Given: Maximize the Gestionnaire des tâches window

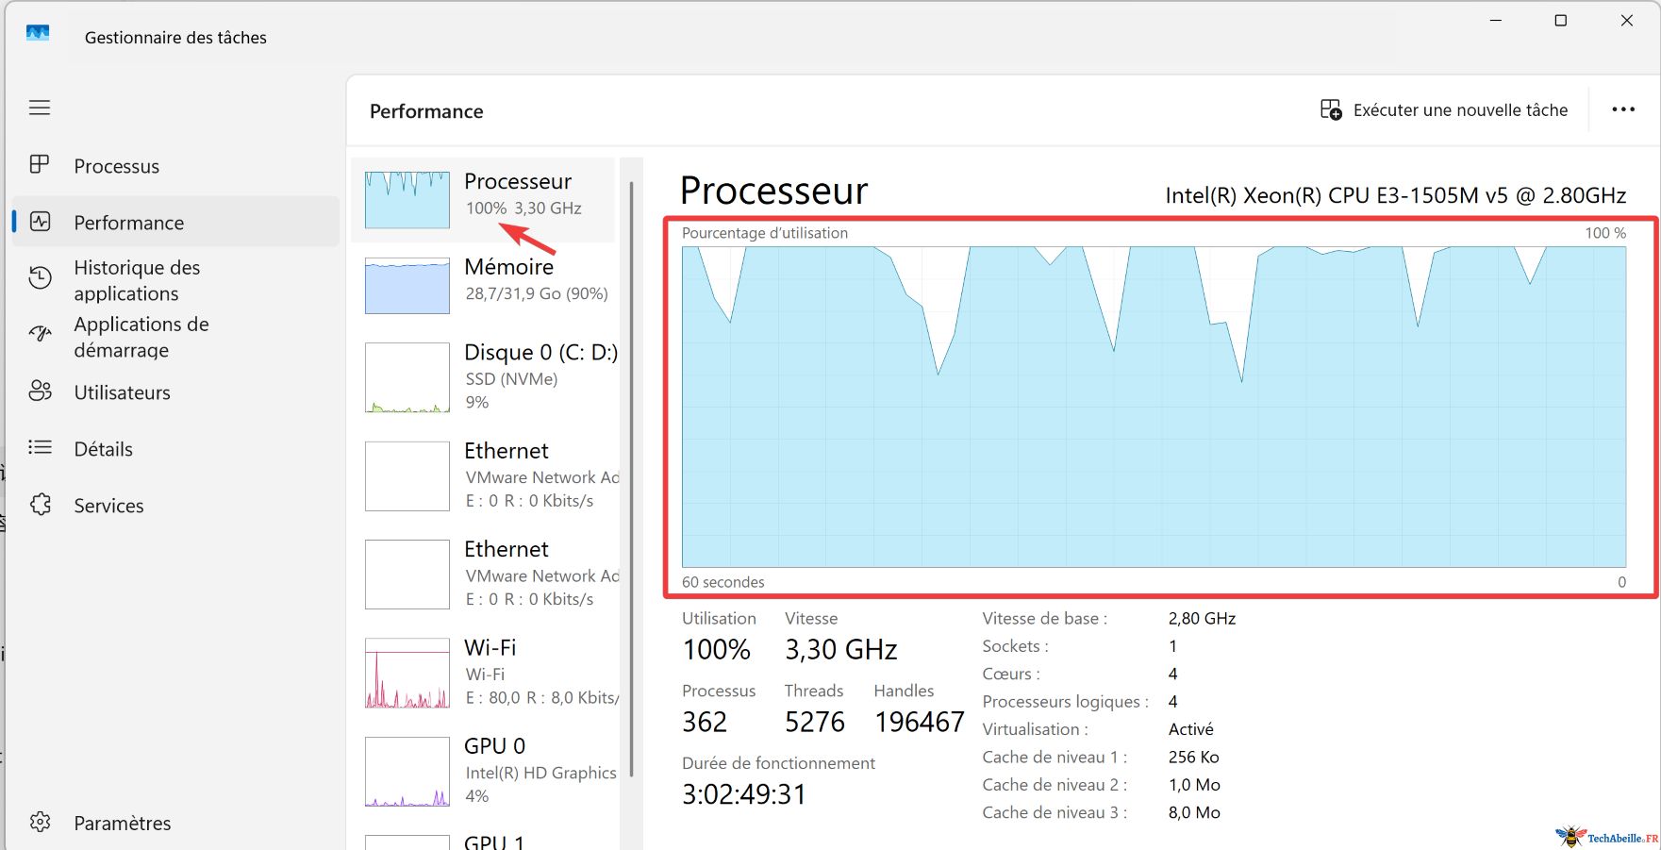Looking at the screenshot, I should 1561,21.
